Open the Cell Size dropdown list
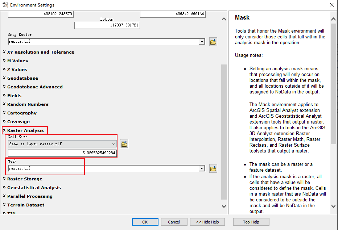Viewport: 338px width, 230px height. [x=114, y=144]
